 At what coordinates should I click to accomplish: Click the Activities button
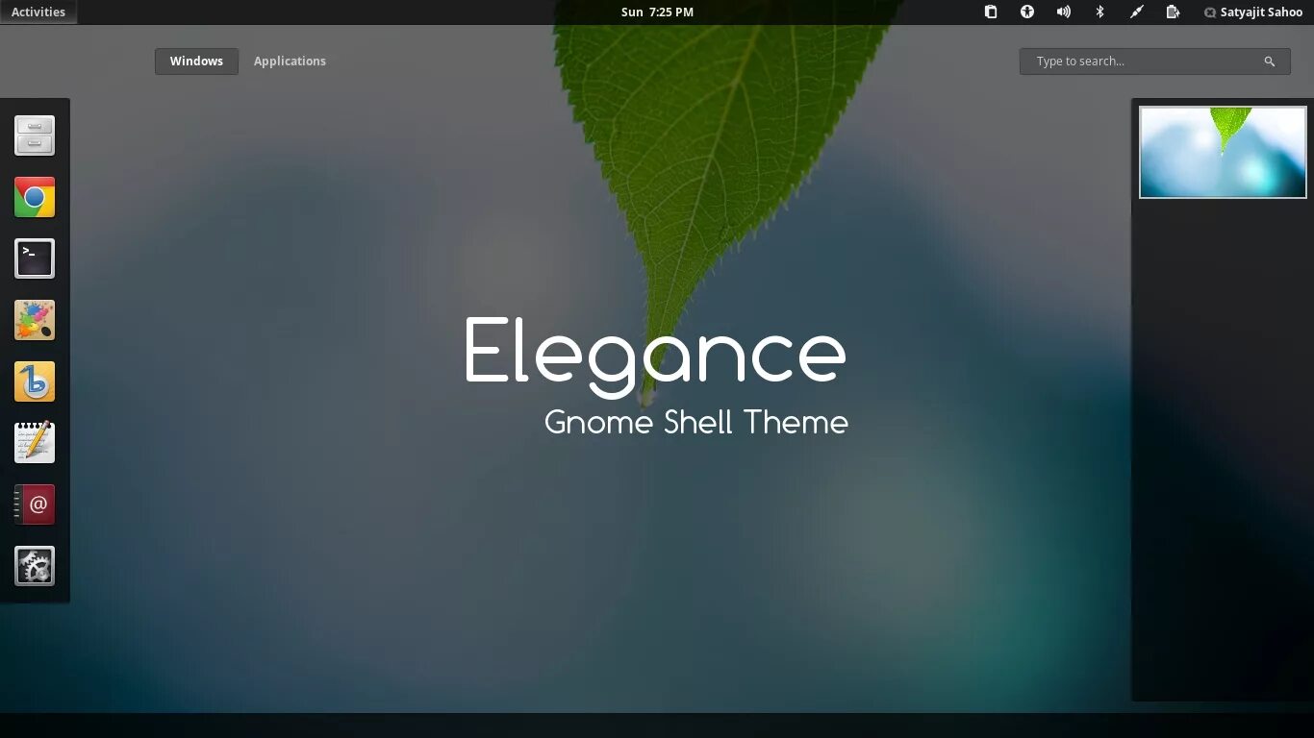38,12
